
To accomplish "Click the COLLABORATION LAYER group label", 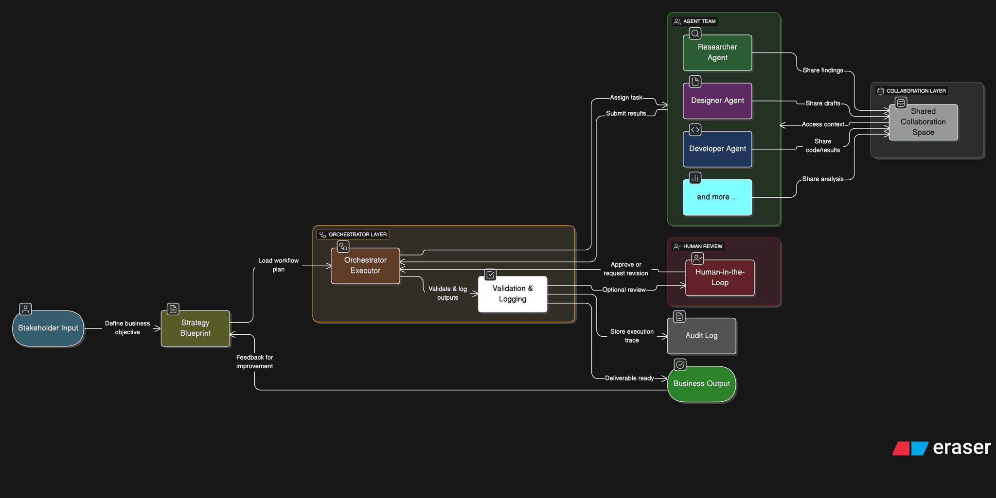I will coord(916,91).
